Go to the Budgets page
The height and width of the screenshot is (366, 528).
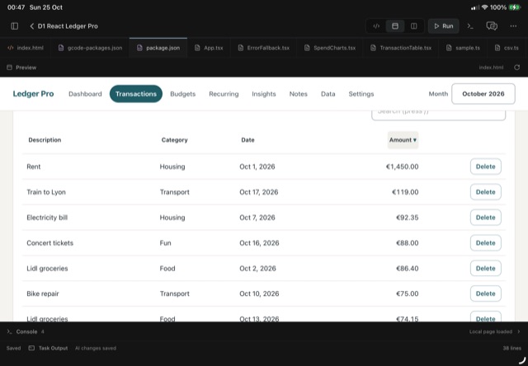(183, 94)
